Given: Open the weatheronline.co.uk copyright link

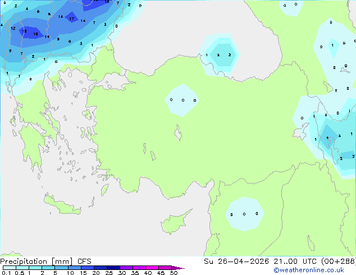Looking at the screenshot, I should tap(309, 270).
